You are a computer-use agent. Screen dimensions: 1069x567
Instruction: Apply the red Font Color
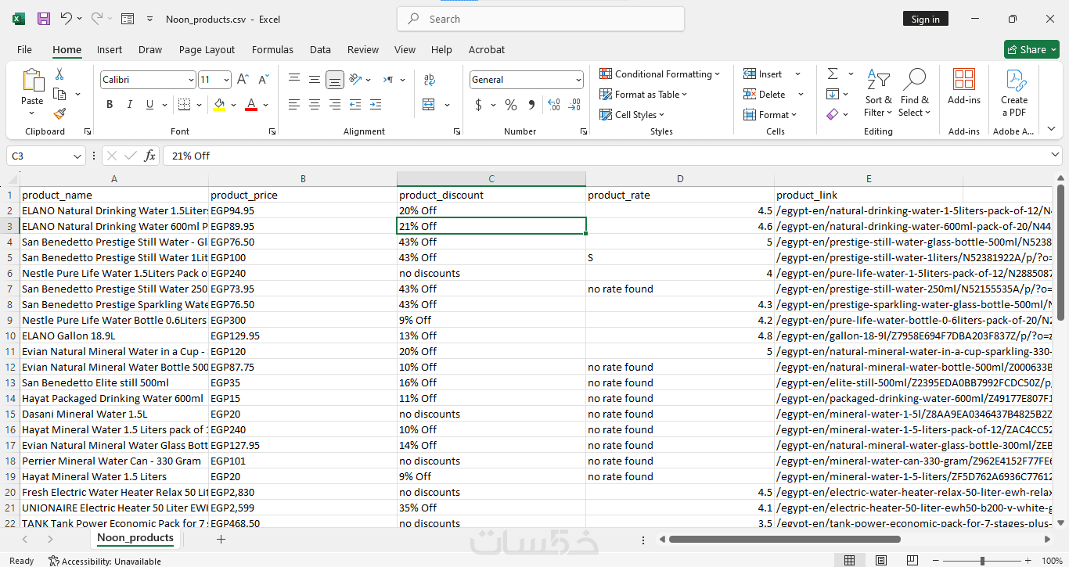[251, 105]
